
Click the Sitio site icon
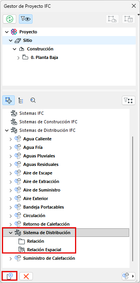18,40
